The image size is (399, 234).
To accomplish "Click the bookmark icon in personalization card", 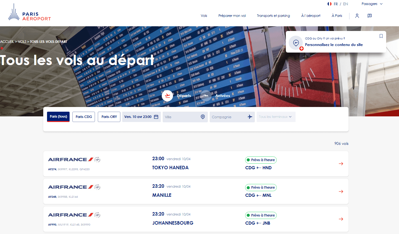I will point(381,36).
